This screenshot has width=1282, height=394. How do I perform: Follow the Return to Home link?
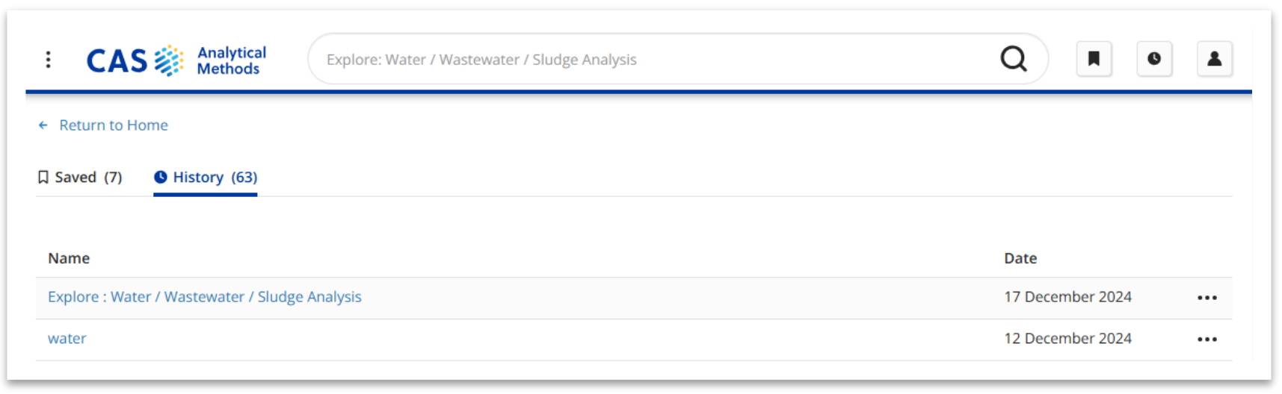114,125
